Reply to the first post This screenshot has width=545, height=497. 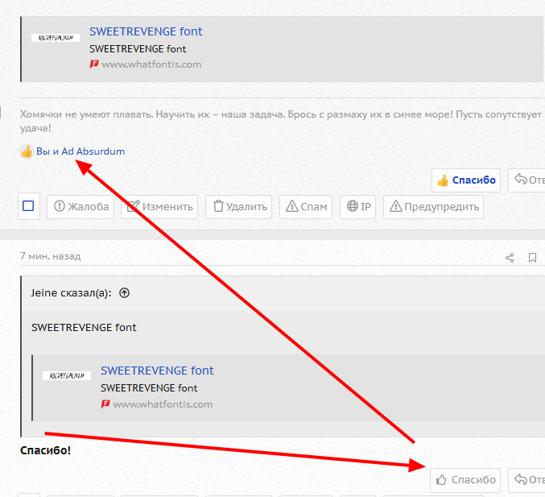click(x=527, y=180)
